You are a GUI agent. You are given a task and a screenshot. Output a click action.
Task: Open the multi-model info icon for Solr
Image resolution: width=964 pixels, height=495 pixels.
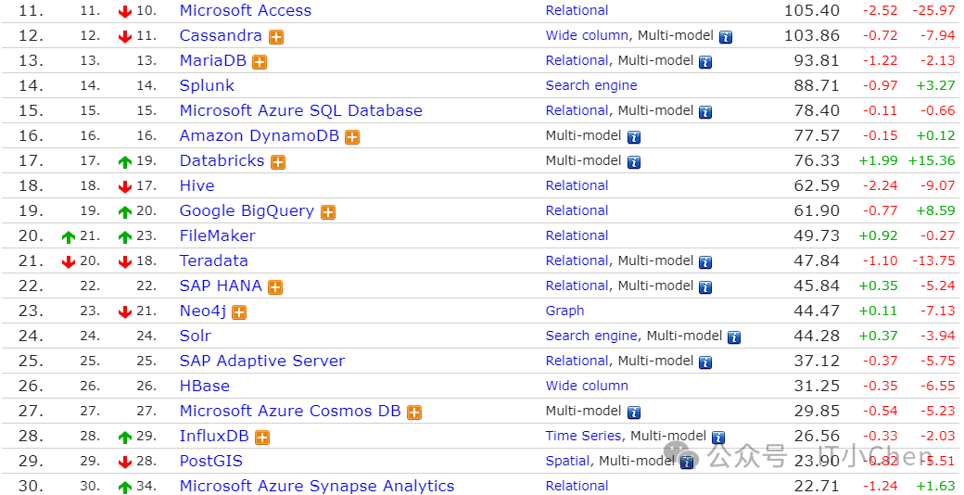pyautogui.click(x=734, y=337)
